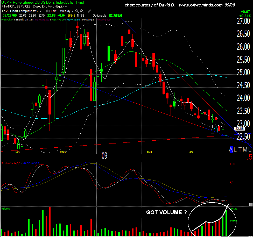Select the MovAvg 200 indicator label

click(x=42, y=20)
